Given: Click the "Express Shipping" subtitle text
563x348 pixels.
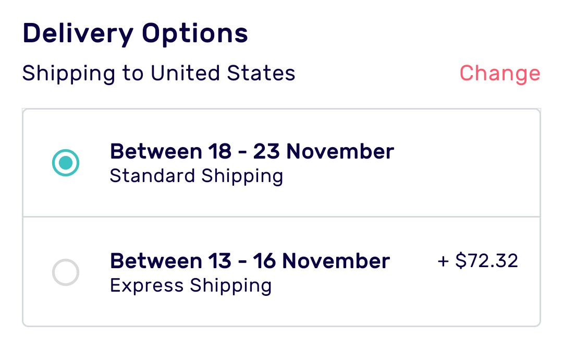Looking at the screenshot, I should (191, 285).
